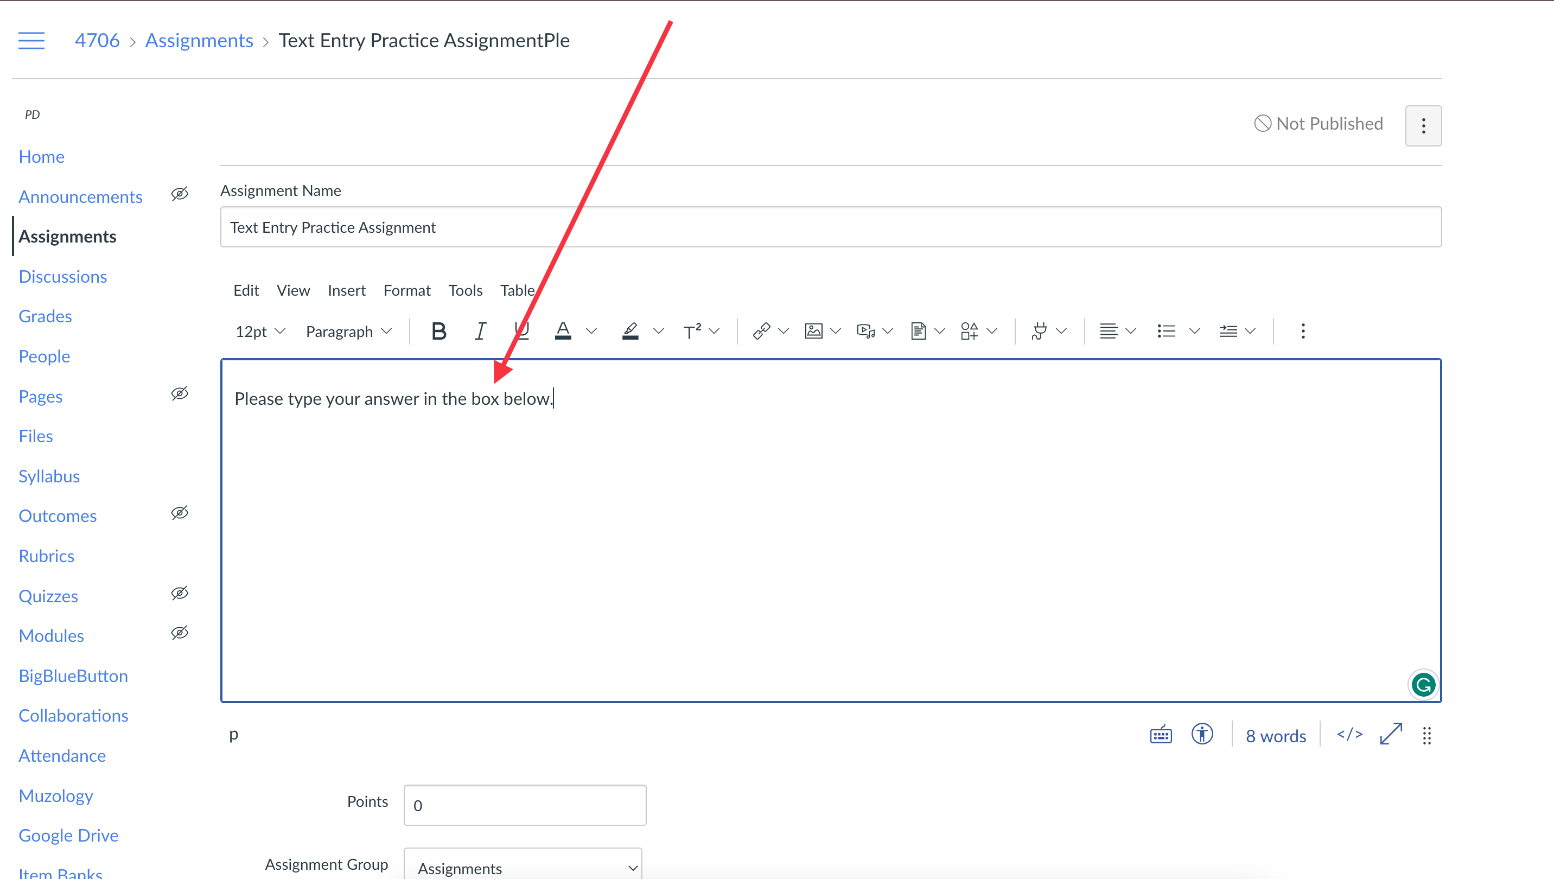Open the Edit menu
This screenshot has width=1554, height=879.
click(x=246, y=290)
